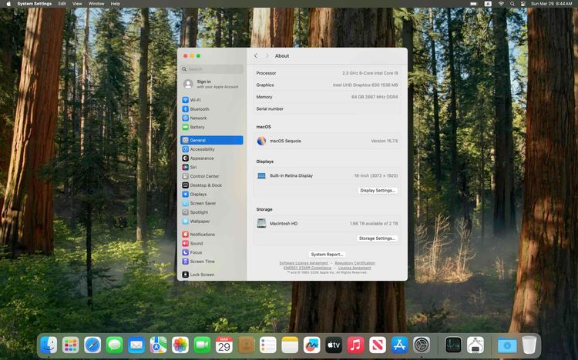578x360 pixels.
Task: Click the Intel UHD Graphics 630 value
Action: coord(365,85)
